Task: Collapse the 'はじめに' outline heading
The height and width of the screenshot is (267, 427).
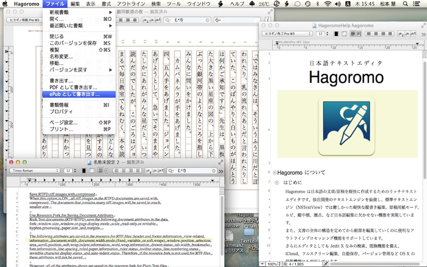Action: coord(276,183)
